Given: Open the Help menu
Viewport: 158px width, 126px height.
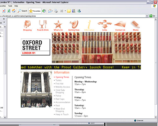Looking at the screenshot, I should (x=16, y=6).
